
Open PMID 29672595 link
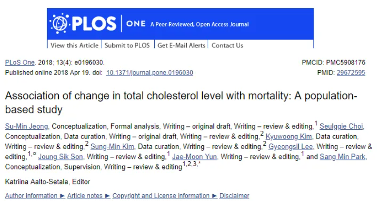(x=351, y=73)
